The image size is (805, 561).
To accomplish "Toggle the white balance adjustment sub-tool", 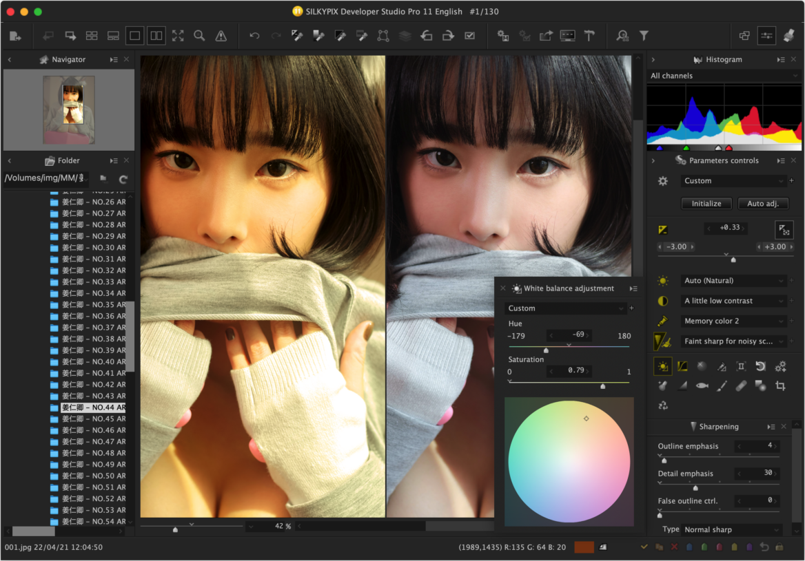I will pos(663,366).
